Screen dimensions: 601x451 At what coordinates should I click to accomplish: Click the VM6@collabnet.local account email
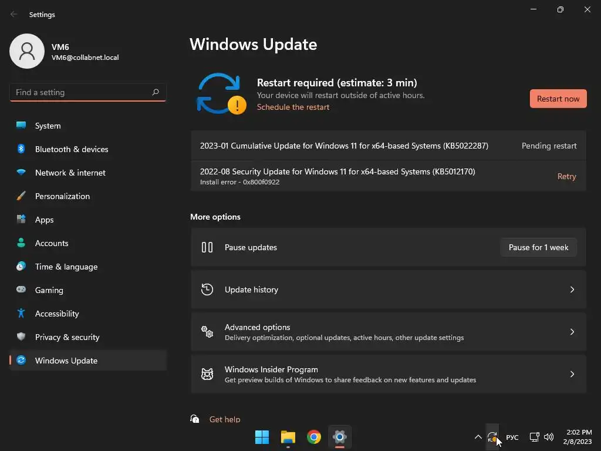tap(85, 58)
